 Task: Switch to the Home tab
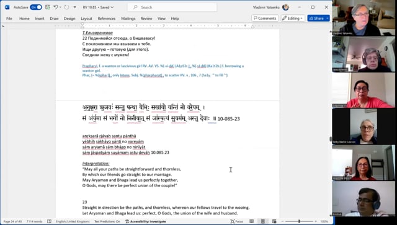[x=24, y=19]
